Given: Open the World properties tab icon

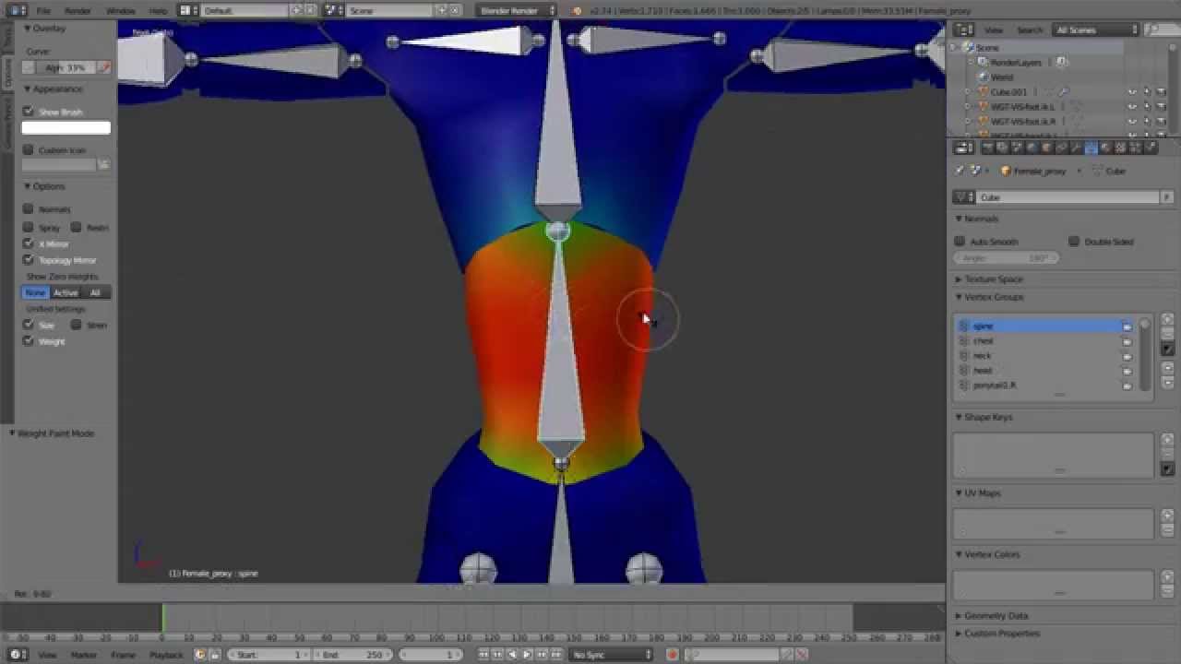Looking at the screenshot, I should click(1032, 148).
